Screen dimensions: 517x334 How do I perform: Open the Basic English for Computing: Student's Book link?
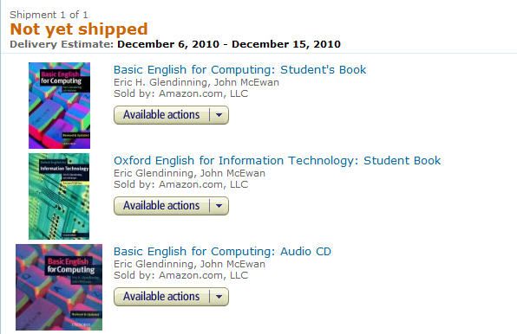coord(239,70)
